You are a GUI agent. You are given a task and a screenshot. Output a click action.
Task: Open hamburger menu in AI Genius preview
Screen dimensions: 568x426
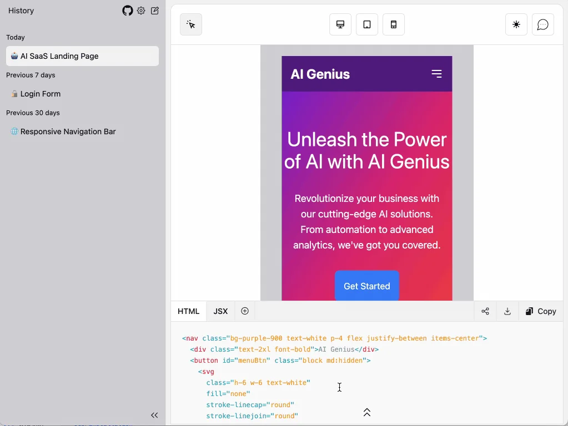coord(437,73)
